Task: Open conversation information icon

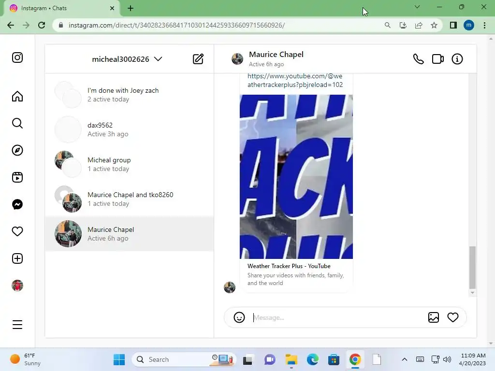Action: point(457,59)
